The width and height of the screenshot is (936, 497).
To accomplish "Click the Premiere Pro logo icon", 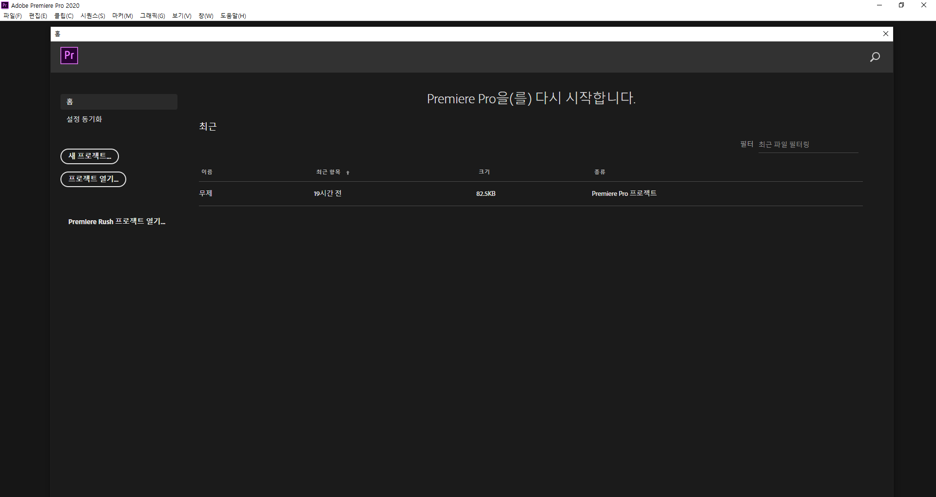I will point(69,56).
